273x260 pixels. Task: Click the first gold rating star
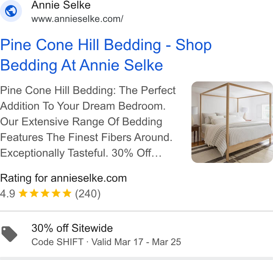[x=23, y=193]
